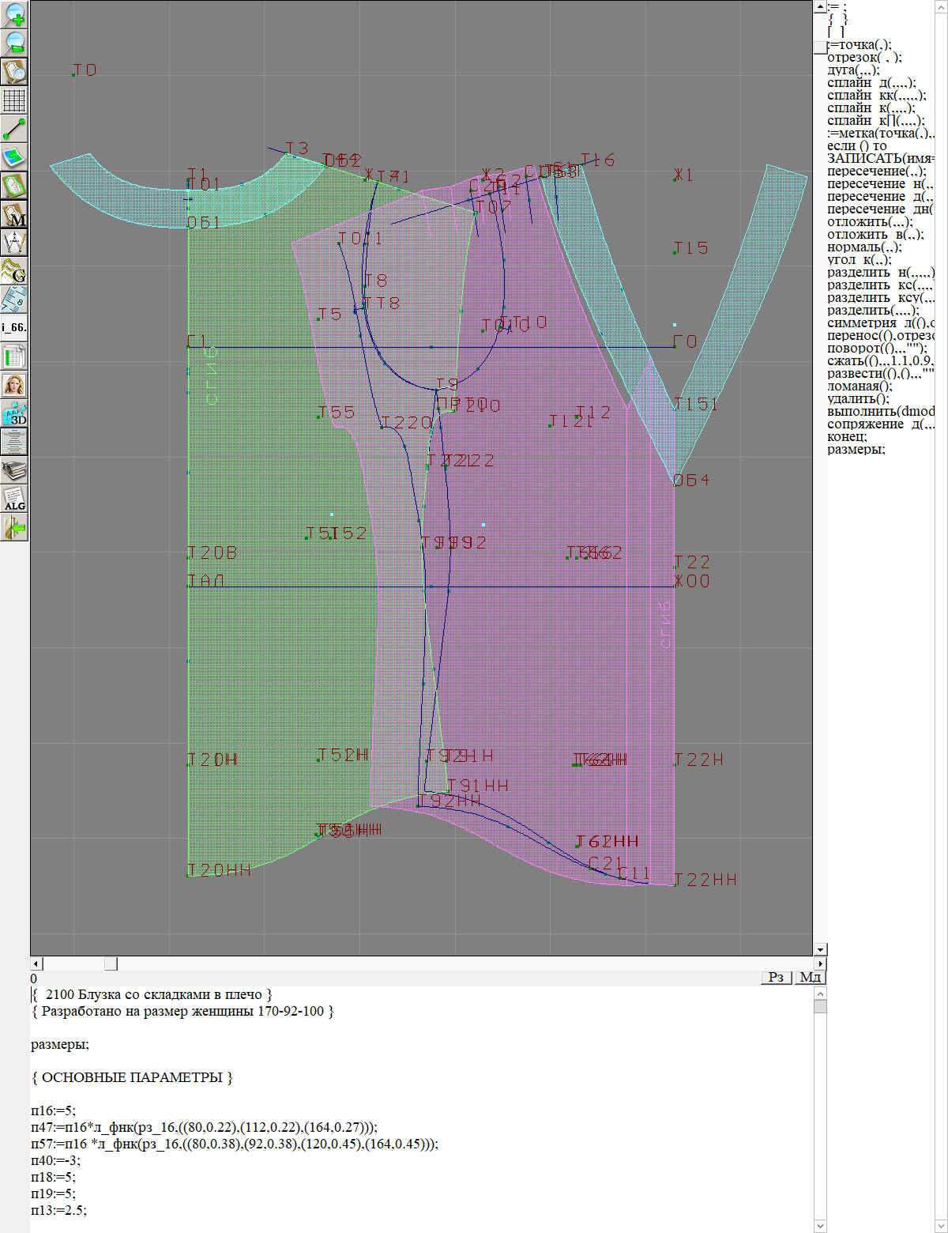Screen dimensions: 948x1233
Task: Toggle the grid display icon
Action: click(x=15, y=100)
